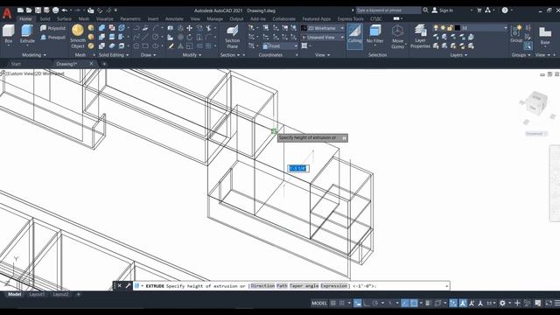560x315 pixels.
Task: Expand the Solid Editing panel
Action: (114, 55)
